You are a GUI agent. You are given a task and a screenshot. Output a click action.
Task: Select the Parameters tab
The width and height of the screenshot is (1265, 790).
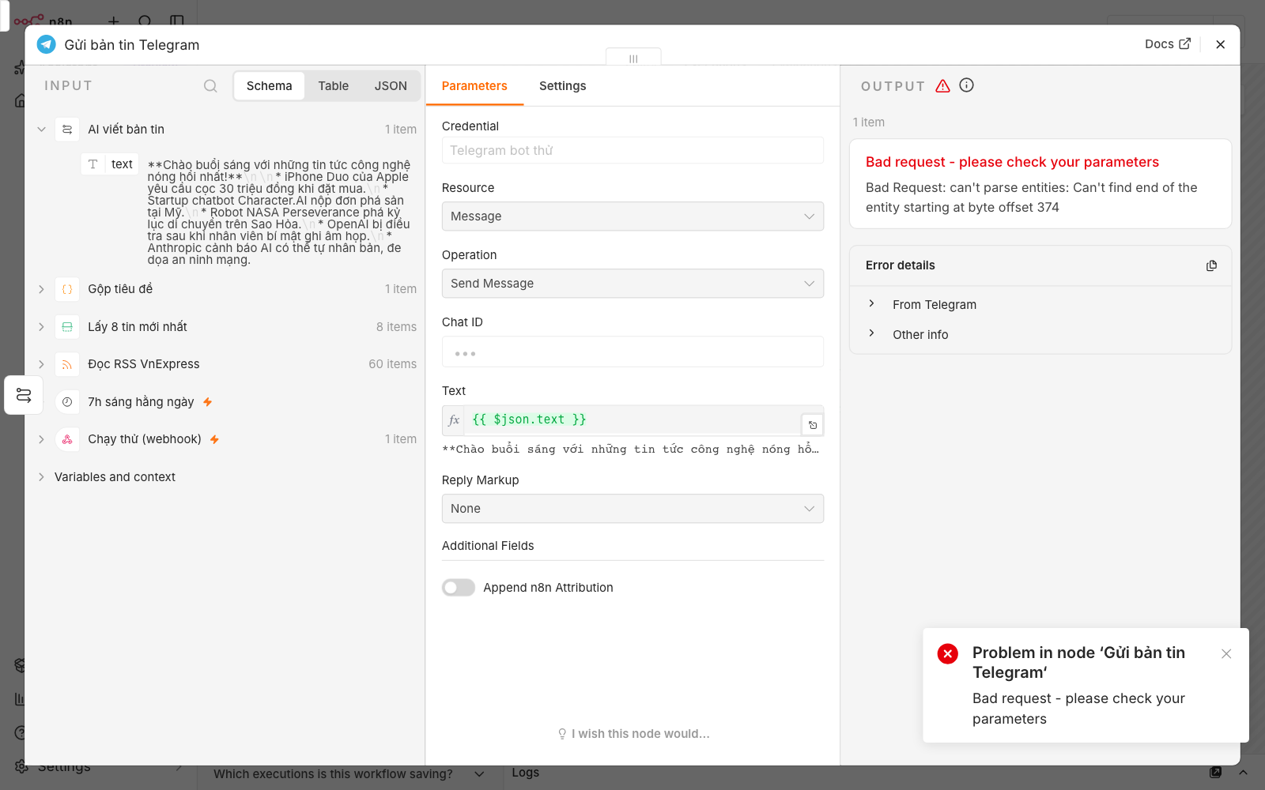[x=474, y=86]
